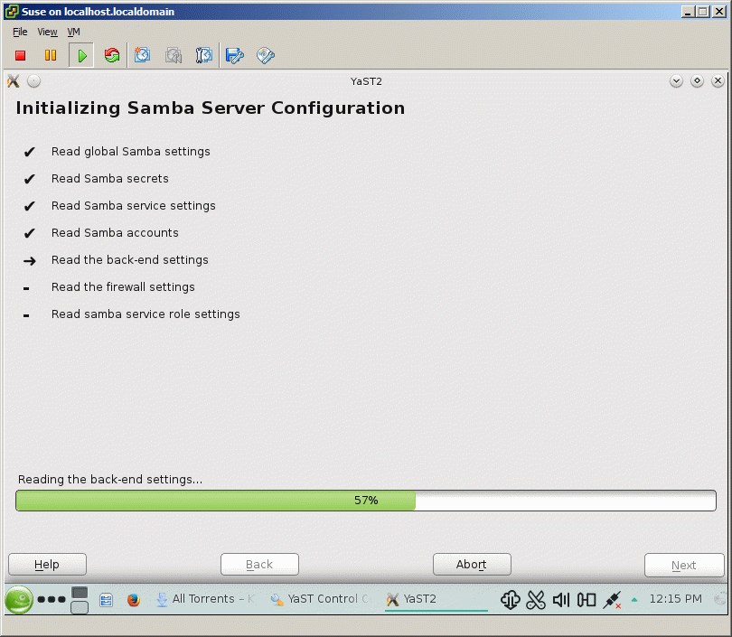Screen dimensions: 732x637
Task: Click the red Stop VM toolbar icon
Action: [x=20, y=55]
